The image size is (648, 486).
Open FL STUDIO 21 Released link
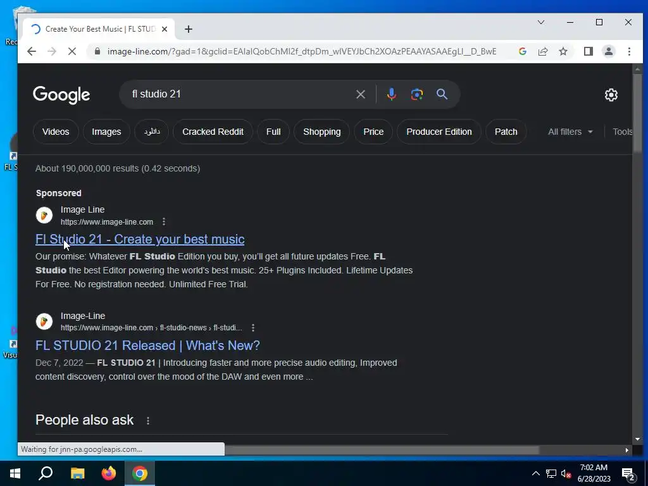tap(147, 346)
